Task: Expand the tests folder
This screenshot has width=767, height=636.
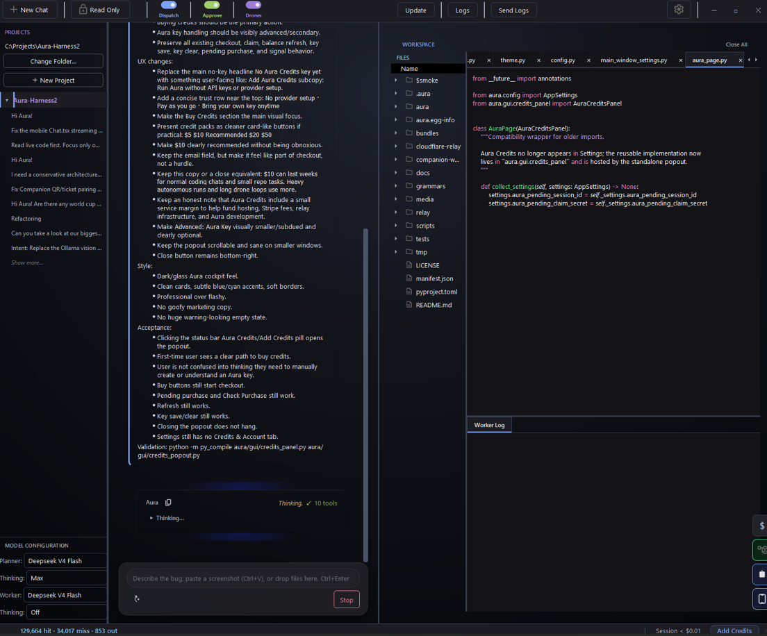Action: pyautogui.click(x=396, y=239)
